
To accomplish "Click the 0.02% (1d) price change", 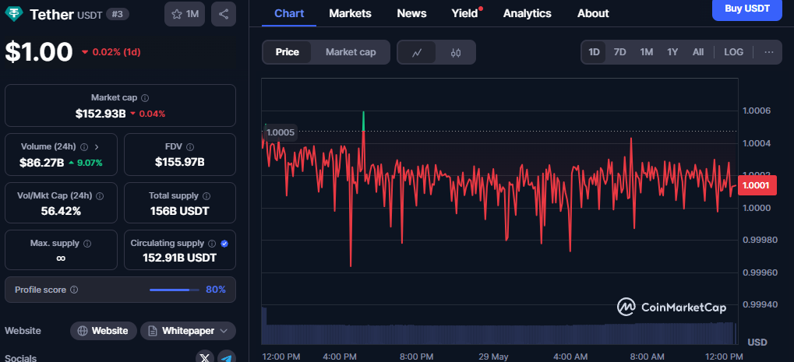I will [x=111, y=52].
